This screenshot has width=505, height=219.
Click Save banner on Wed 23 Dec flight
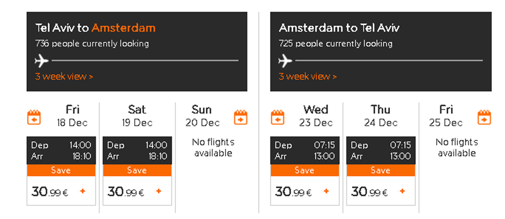305,170
